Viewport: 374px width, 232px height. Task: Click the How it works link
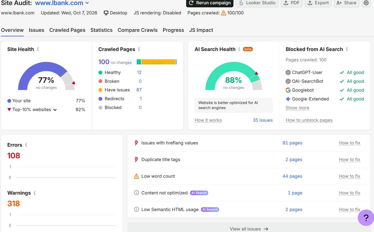coord(208,120)
